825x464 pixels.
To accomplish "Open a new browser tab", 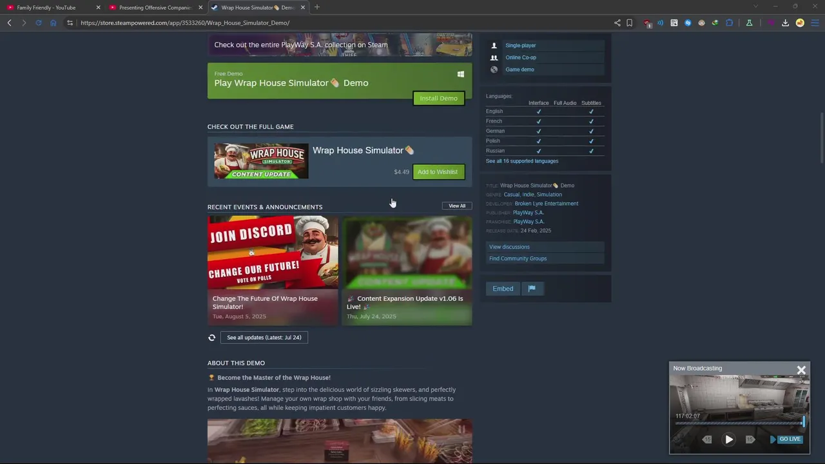I will 316,7.
